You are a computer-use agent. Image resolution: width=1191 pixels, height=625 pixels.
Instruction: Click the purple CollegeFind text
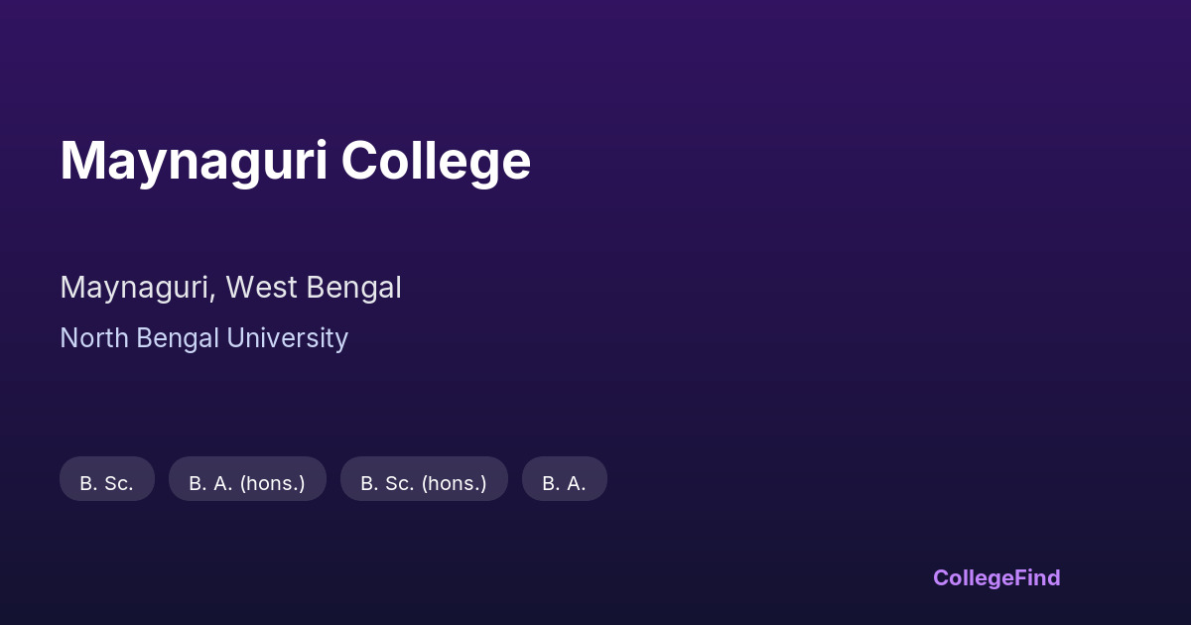(x=996, y=577)
